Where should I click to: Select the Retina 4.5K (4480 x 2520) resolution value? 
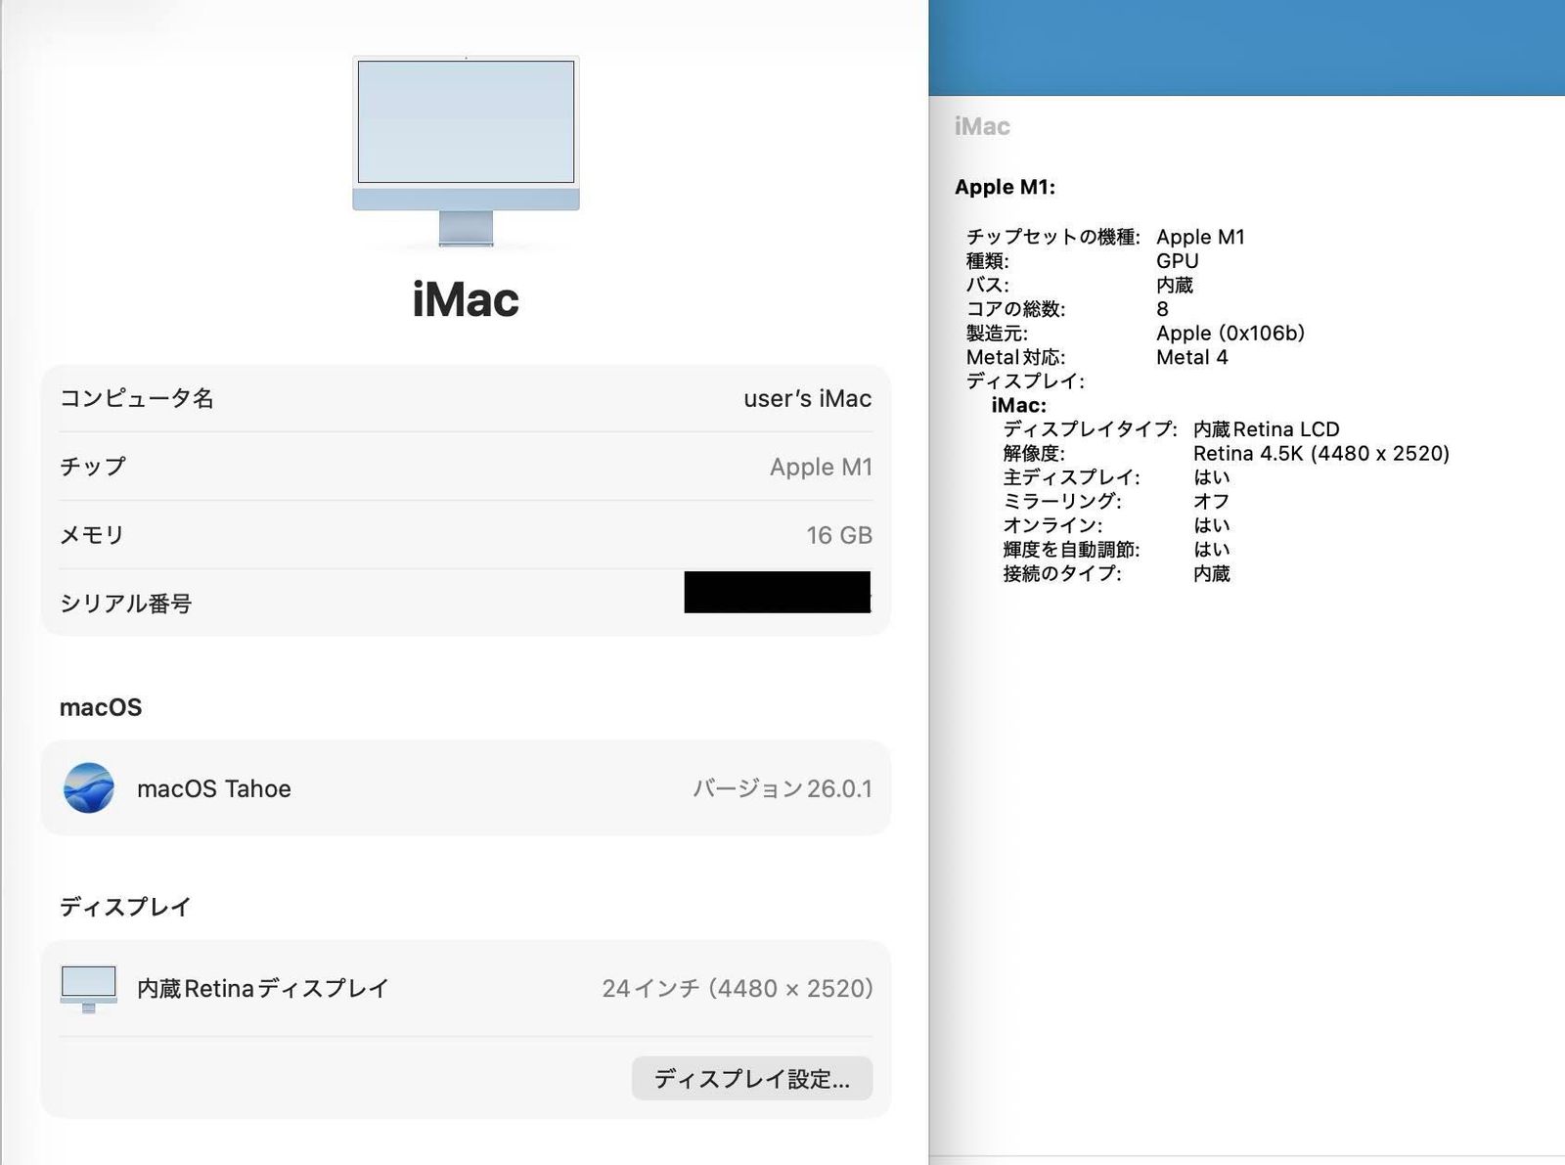tap(1320, 453)
